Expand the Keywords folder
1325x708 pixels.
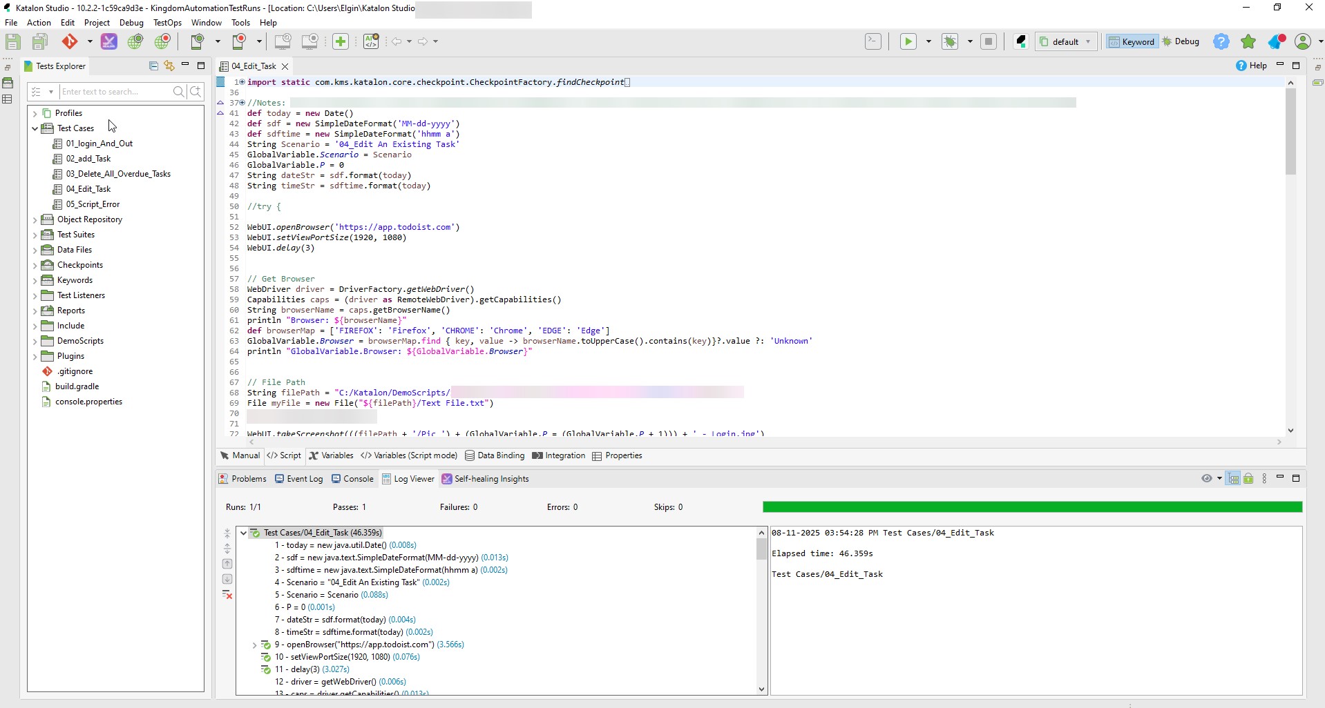tap(35, 280)
